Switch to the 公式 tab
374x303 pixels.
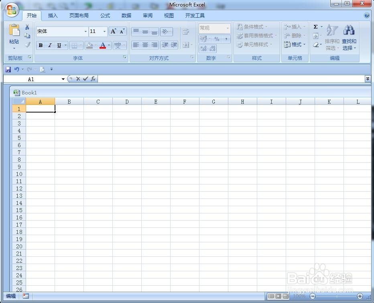[105, 16]
